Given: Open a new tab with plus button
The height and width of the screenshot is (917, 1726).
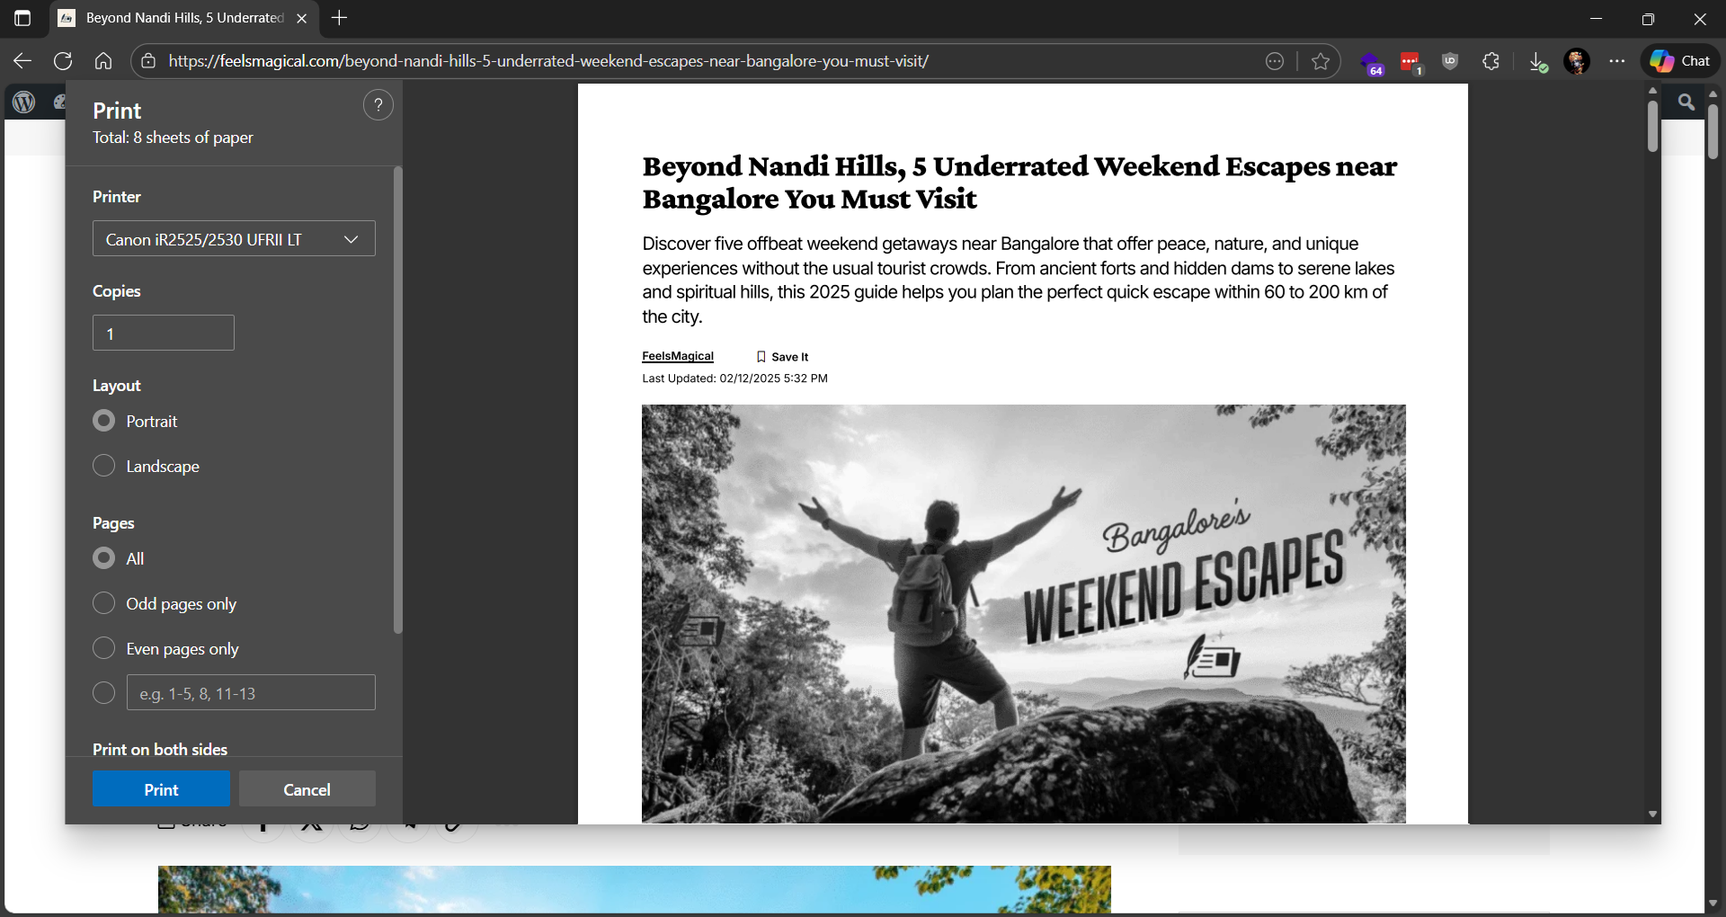Looking at the screenshot, I should point(339,18).
